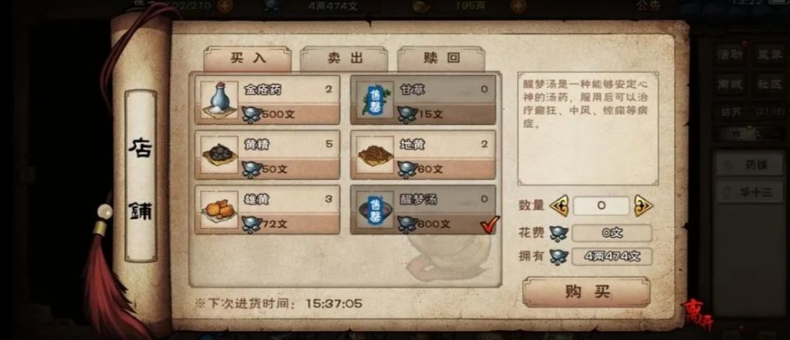
Task: Select the 雄黄 orange mineral icon
Action: pos(219,209)
